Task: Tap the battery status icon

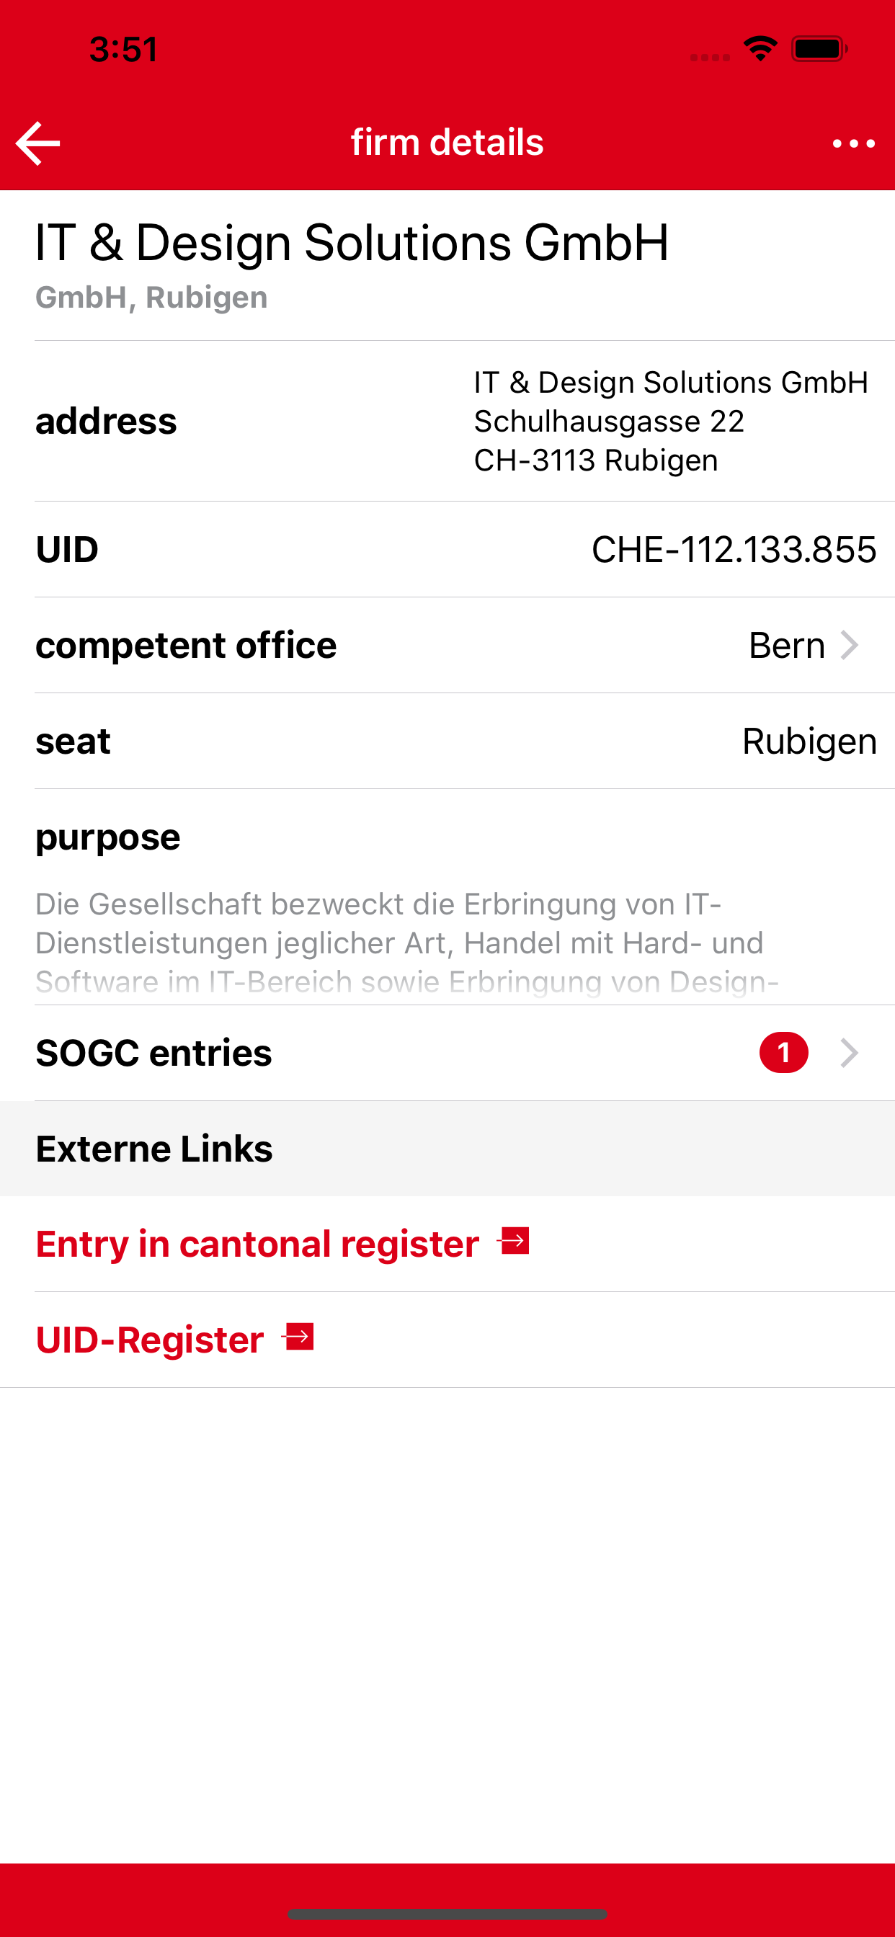Action: click(x=819, y=49)
